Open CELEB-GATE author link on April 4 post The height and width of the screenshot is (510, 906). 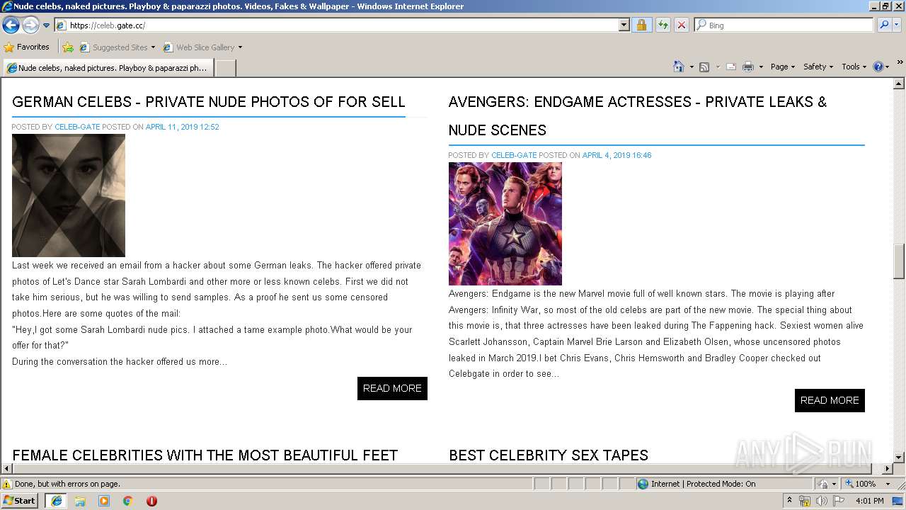tap(514, 155)
